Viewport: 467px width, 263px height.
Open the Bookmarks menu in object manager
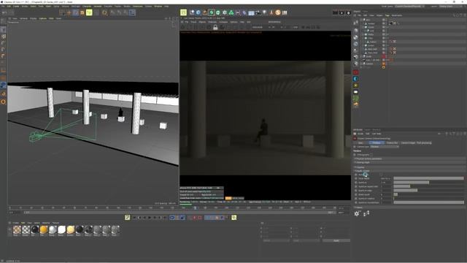coord(397,15)
